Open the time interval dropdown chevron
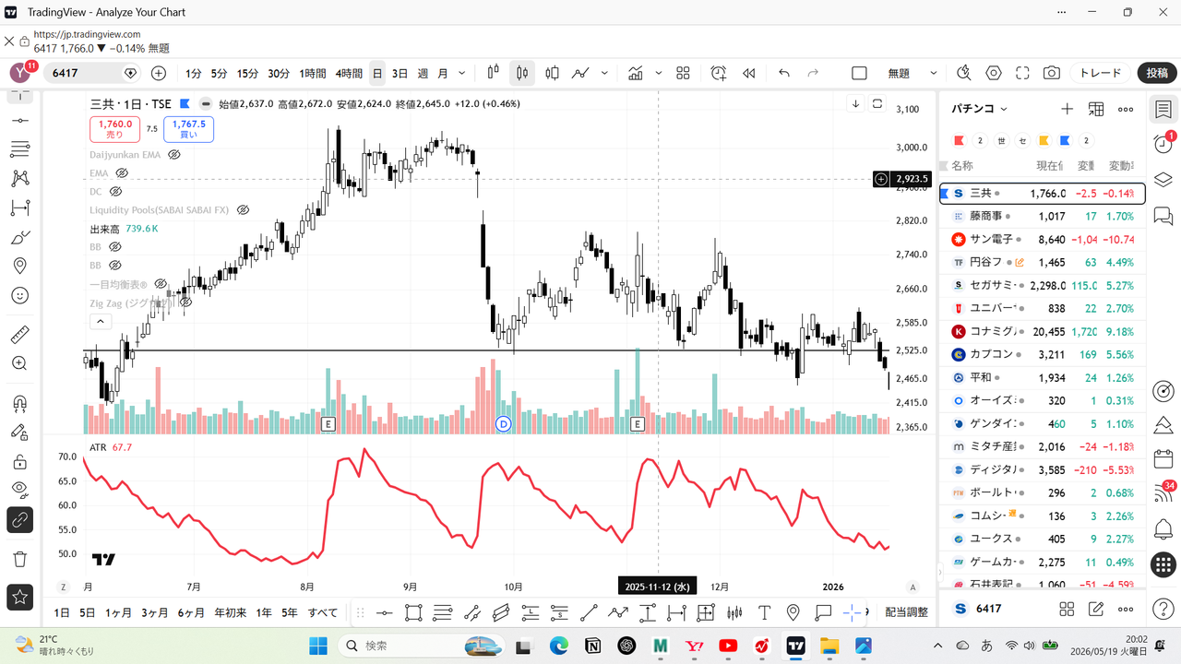1181x664 pixels. click(462, 73)
